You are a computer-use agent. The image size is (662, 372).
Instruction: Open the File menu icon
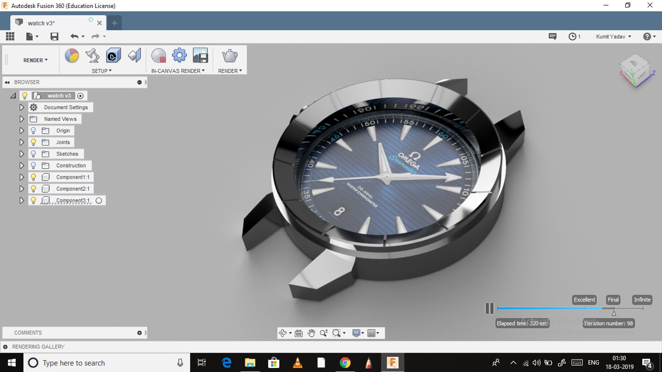tap(32, 36)
